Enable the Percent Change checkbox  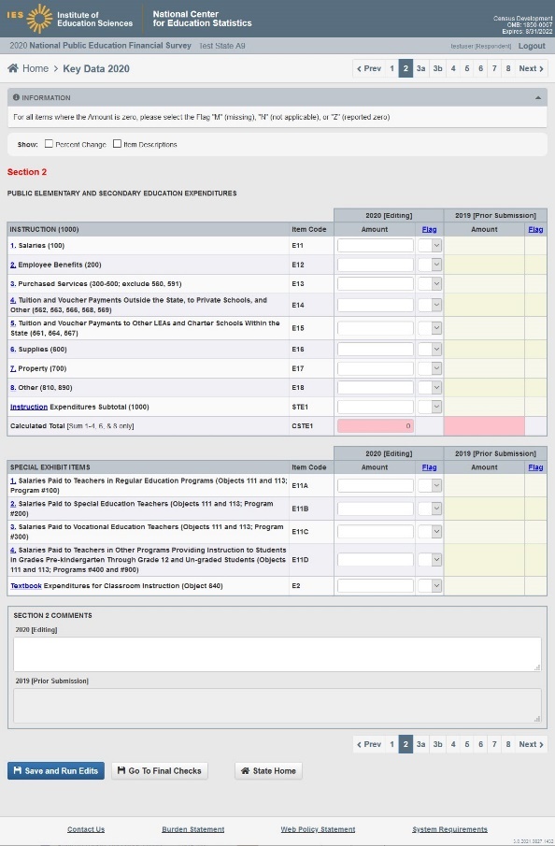pos(50,144)
